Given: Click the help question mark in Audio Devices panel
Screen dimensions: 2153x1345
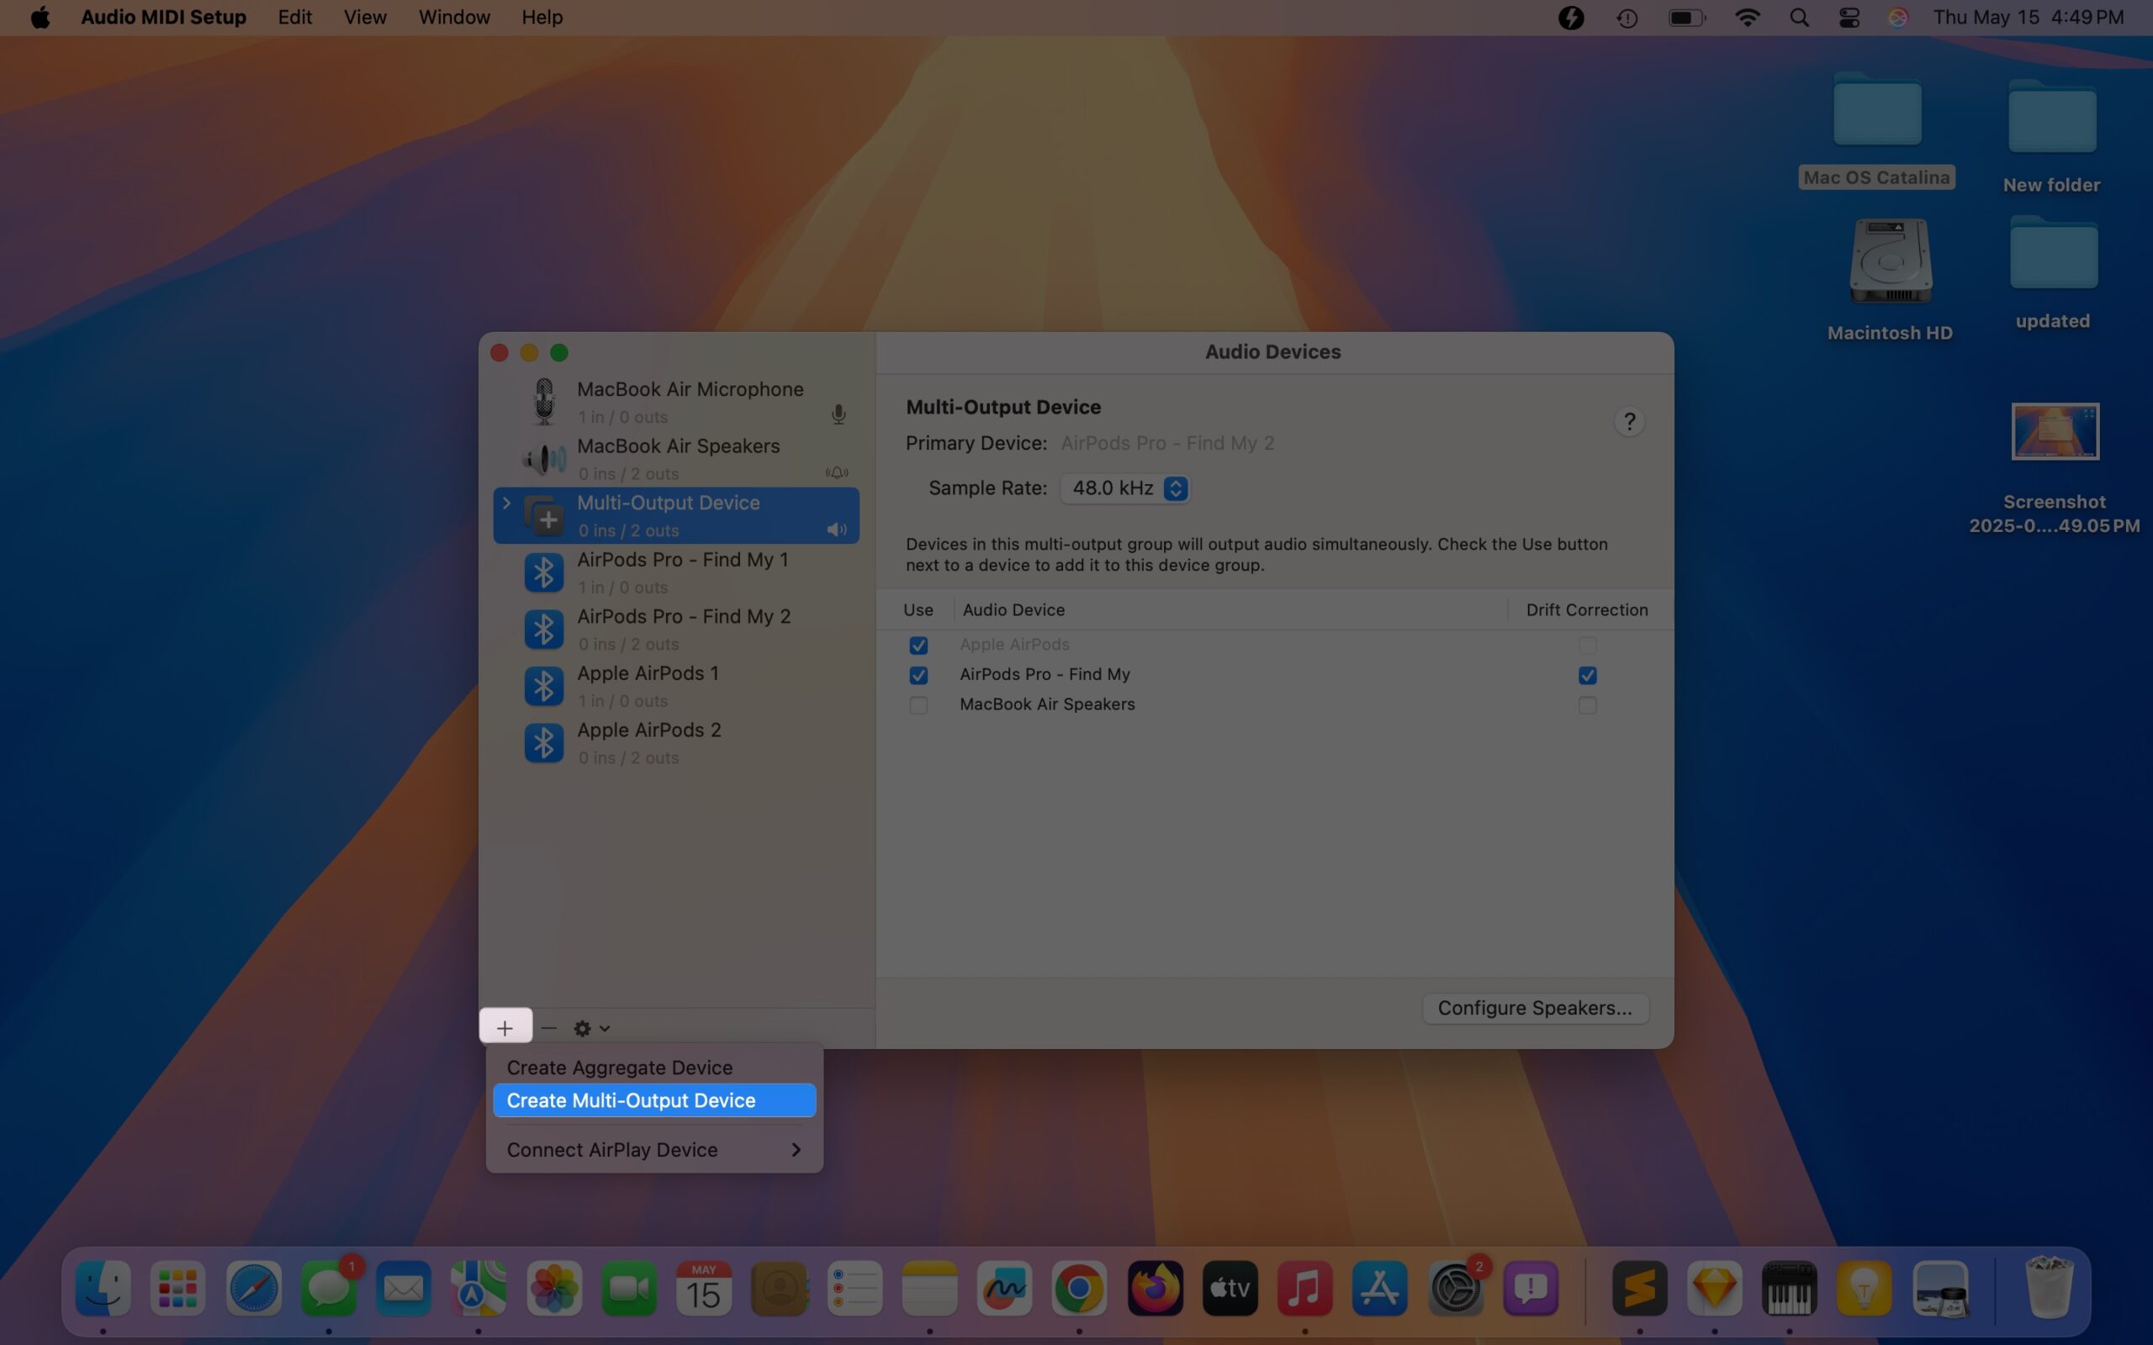Looking at the screenshot, I should point(1629,421).
